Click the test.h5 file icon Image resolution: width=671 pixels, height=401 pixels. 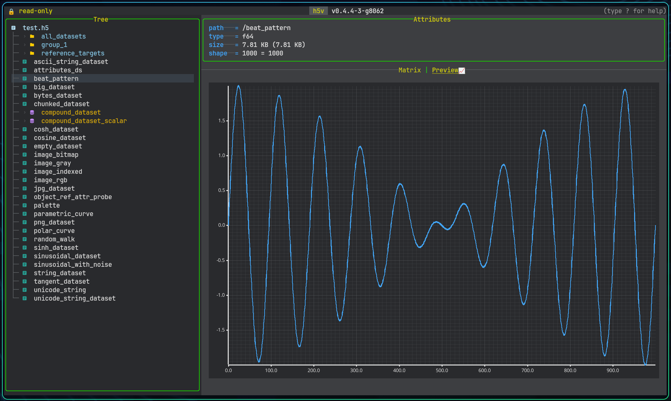tap(14, 28)
